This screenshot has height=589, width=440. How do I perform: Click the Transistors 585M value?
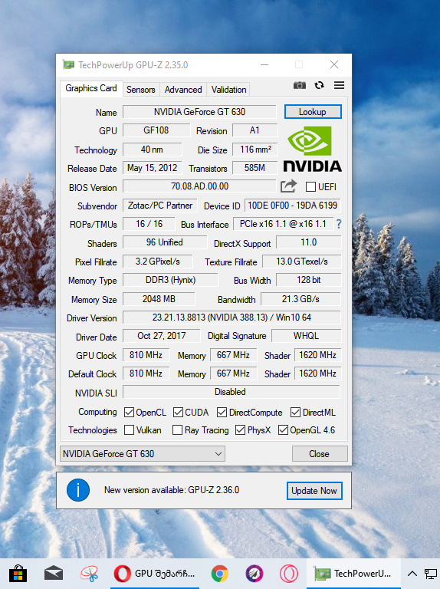255,167
